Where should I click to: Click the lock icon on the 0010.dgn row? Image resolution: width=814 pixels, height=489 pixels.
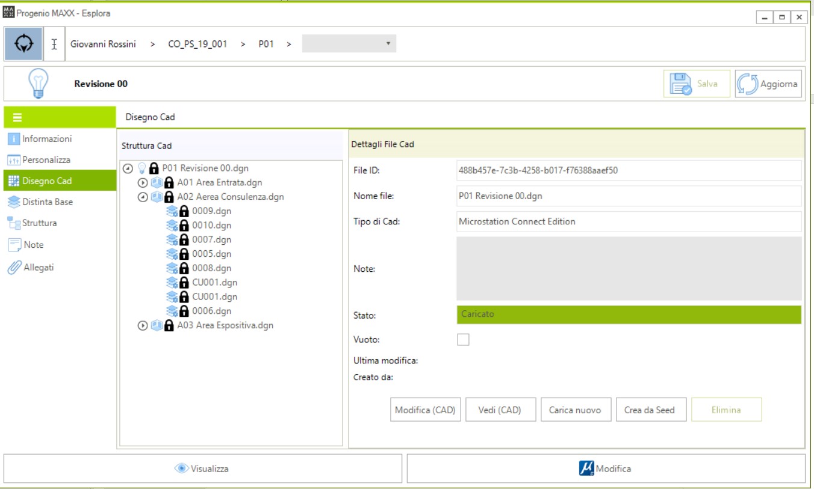coord(184,225)
